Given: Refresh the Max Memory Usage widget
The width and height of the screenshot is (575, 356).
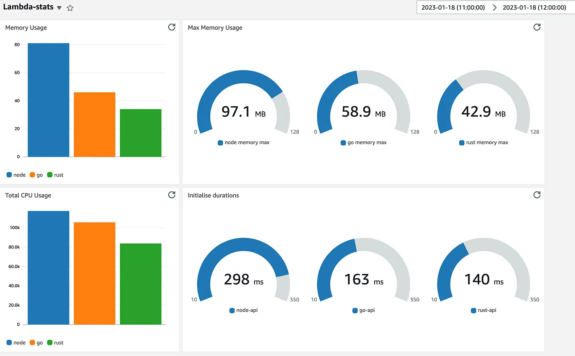Looking at the screenshot, I should [537, 27].
